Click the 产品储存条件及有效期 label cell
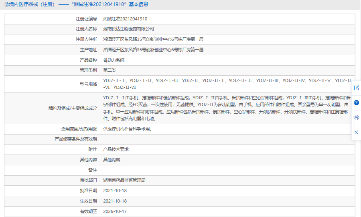This screenshot has width=361, height=217. (52, 139)
